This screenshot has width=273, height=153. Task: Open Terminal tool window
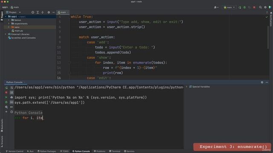click(115, 151)
